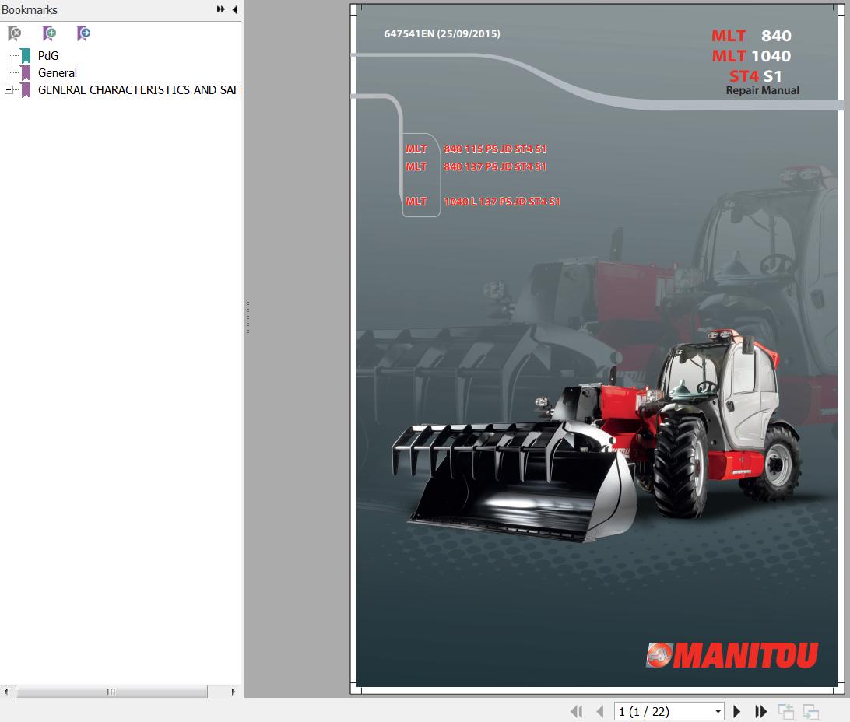850x722 pixels.
Task: Jump to the last page
Action: [x=760, y=711]
